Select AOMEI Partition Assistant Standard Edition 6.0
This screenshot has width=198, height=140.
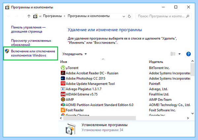click(x=100, y=105)
